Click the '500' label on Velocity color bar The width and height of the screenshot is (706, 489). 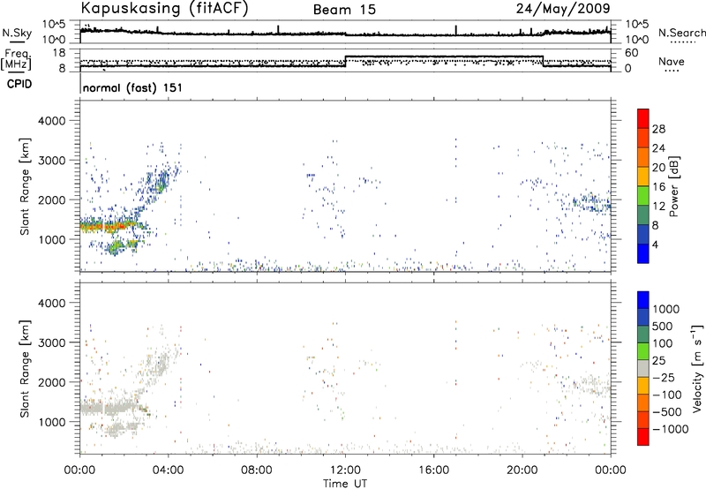(x=663, y=327)
